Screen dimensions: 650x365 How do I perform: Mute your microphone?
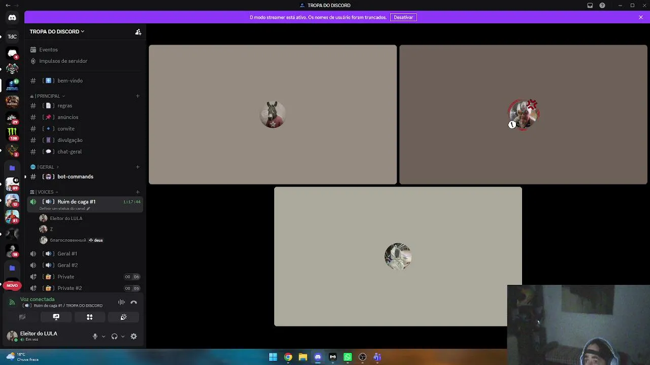[x=95, y=336]
